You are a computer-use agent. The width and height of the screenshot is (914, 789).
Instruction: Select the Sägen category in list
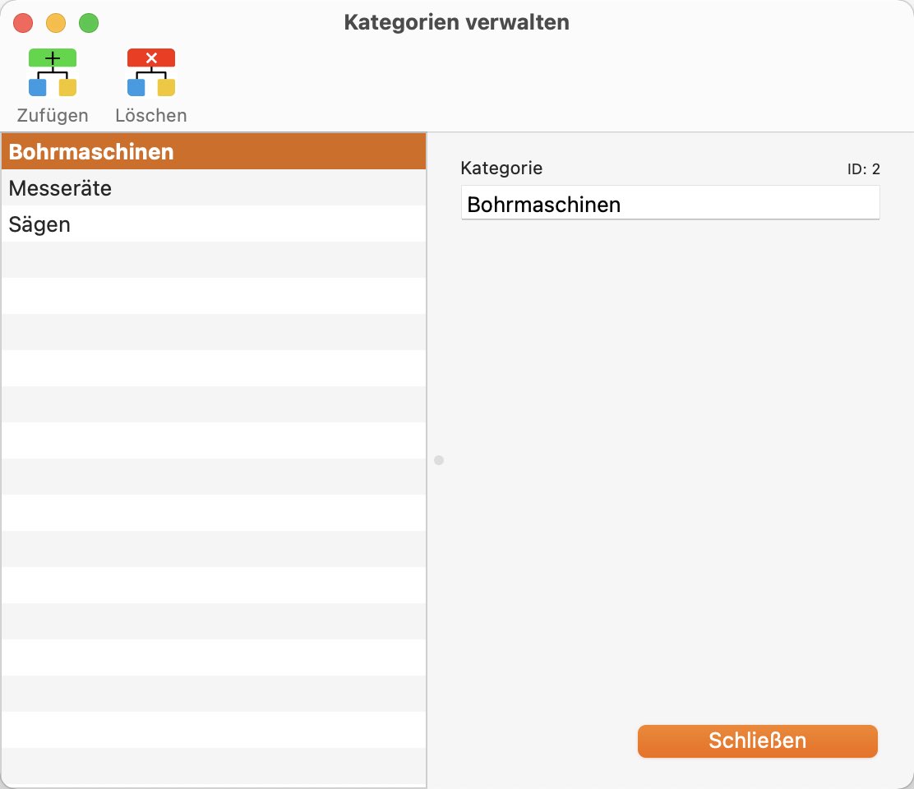click(x=214, y=224)
